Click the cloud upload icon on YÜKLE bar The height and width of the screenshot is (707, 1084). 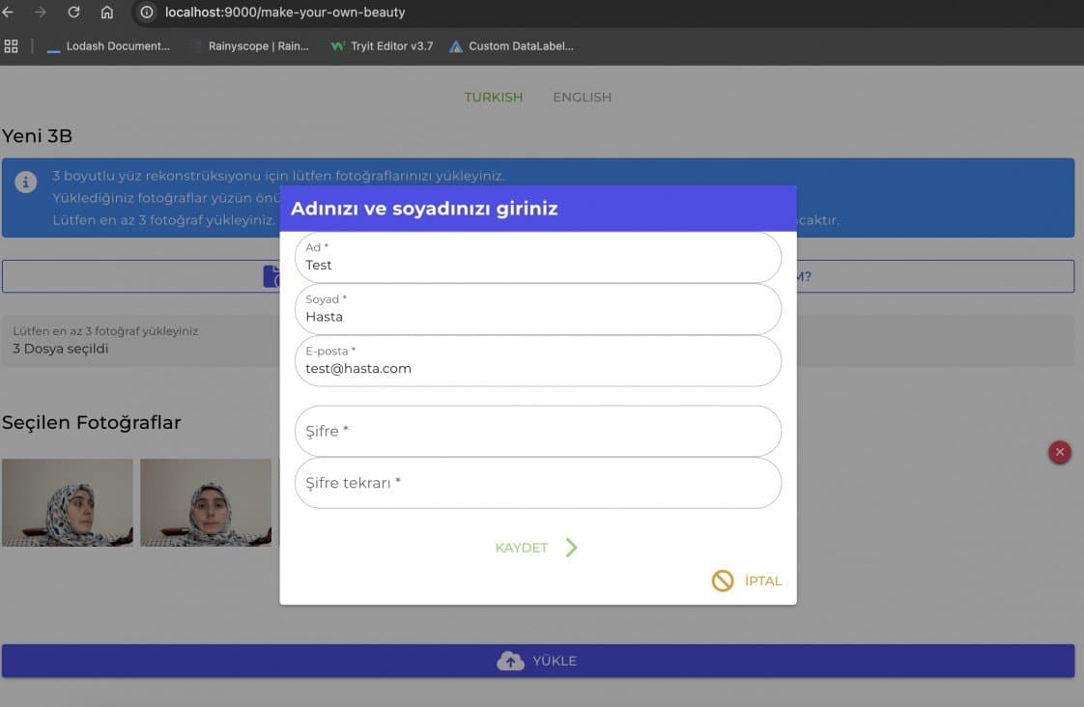coord(510,661)
